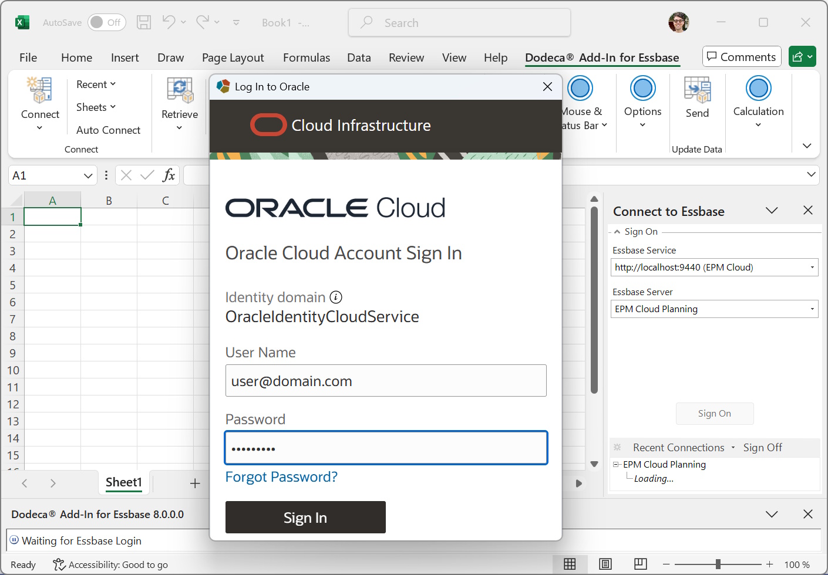Open the Formulas tab

coord(307,58)
